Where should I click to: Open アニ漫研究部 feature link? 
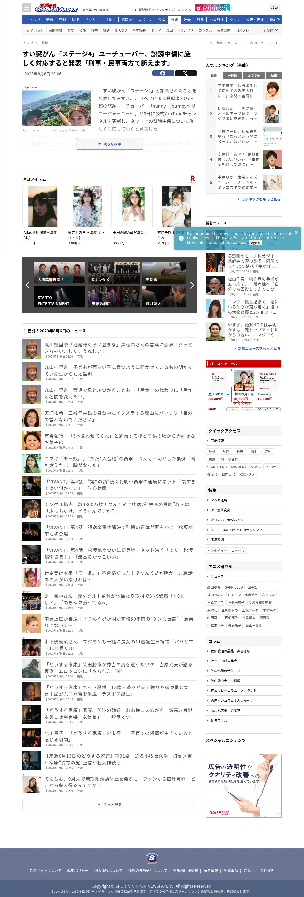(220, 510)
